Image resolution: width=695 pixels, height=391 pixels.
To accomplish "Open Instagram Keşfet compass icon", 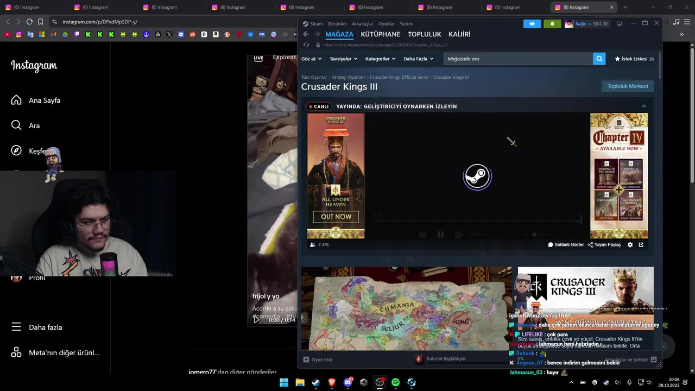I will [x=16, y=150].
